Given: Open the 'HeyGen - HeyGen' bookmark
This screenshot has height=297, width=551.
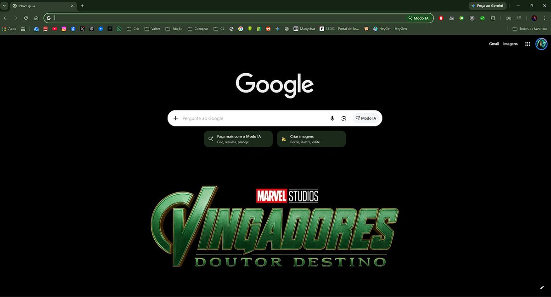Looking at the screenshot, I should [390, 29].
